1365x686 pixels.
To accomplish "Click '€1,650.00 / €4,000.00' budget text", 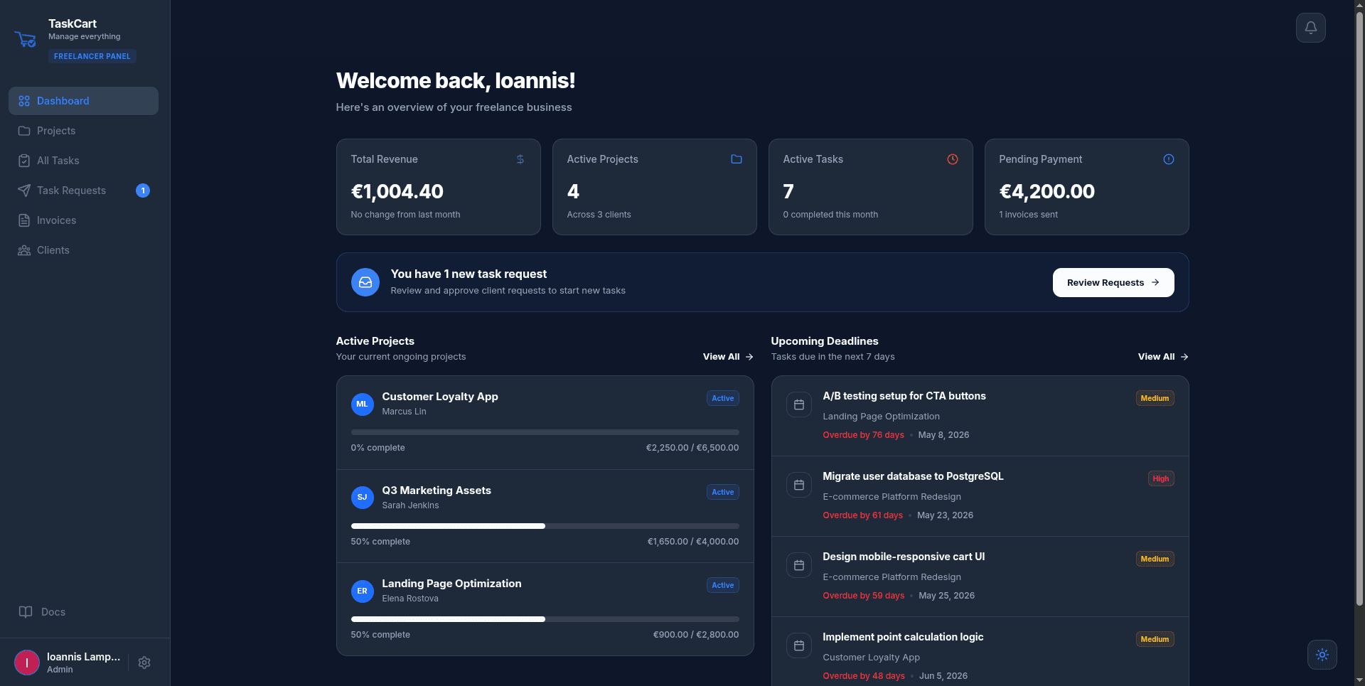I will click(x=693, y=542).
